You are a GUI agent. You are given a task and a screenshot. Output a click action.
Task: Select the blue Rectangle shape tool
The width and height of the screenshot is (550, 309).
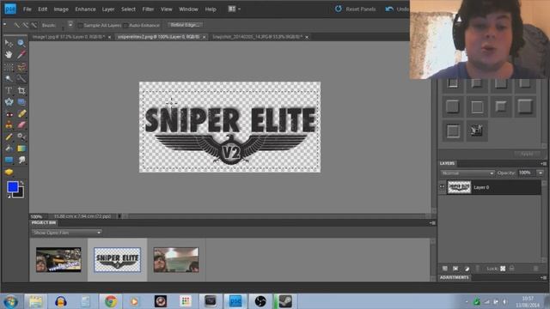pyautogui.click(x=9, y=161)
